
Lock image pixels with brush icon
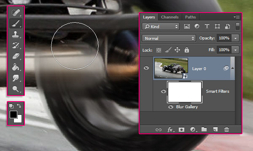pos(168,50)
